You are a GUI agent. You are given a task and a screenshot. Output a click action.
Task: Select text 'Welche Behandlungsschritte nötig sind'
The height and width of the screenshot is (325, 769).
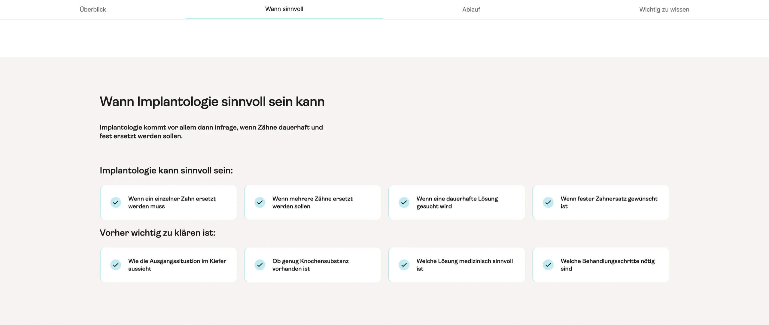(x=608, y=265)
